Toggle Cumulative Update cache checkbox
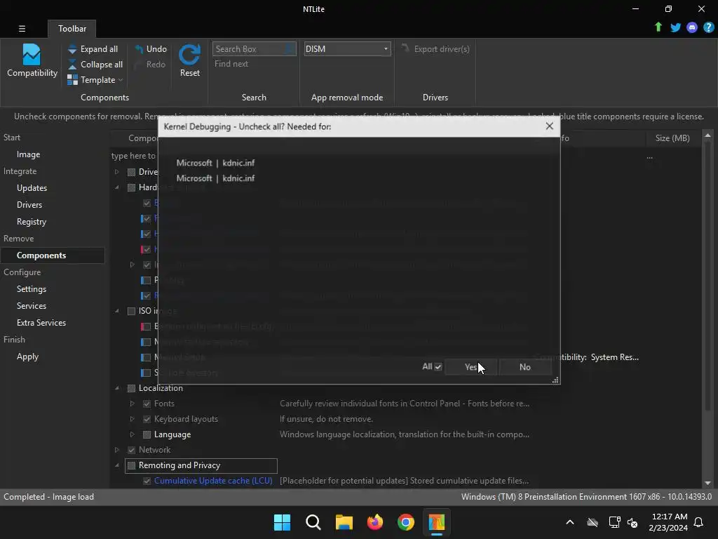Screen dimensions: 718x539 [x=147, y=481]
